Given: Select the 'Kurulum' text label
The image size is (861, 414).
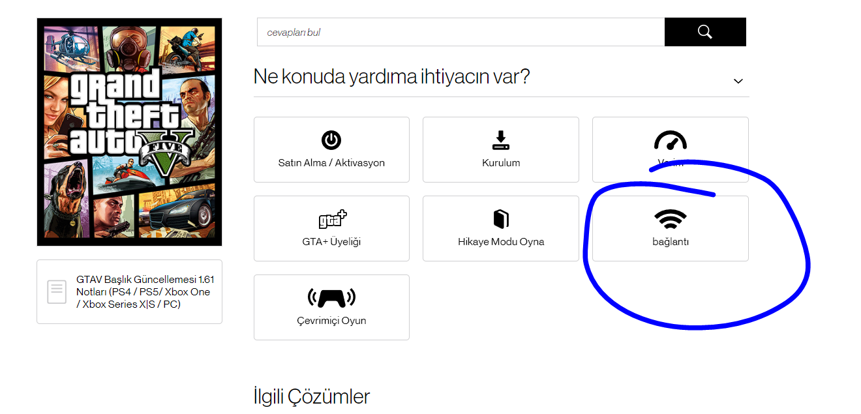Looking at the screenshot, I should pyautogui.click(x=501, y=163).
